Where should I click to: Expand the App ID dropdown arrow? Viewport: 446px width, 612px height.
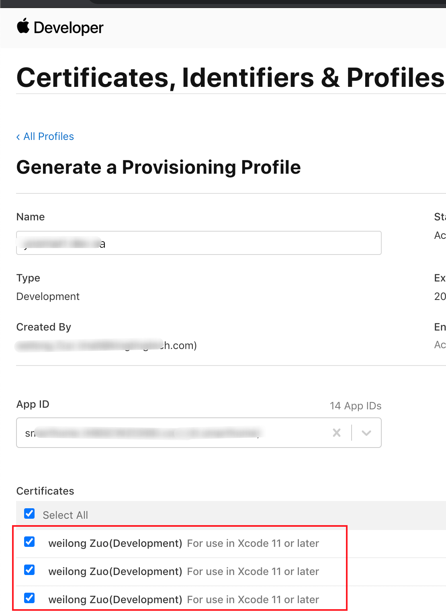[366, 433]
